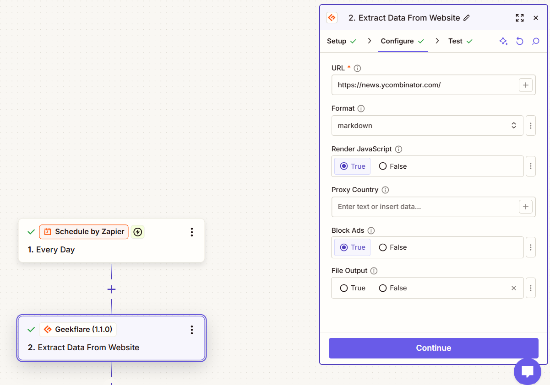Open the Format markdown dropdown

[427, 125]
